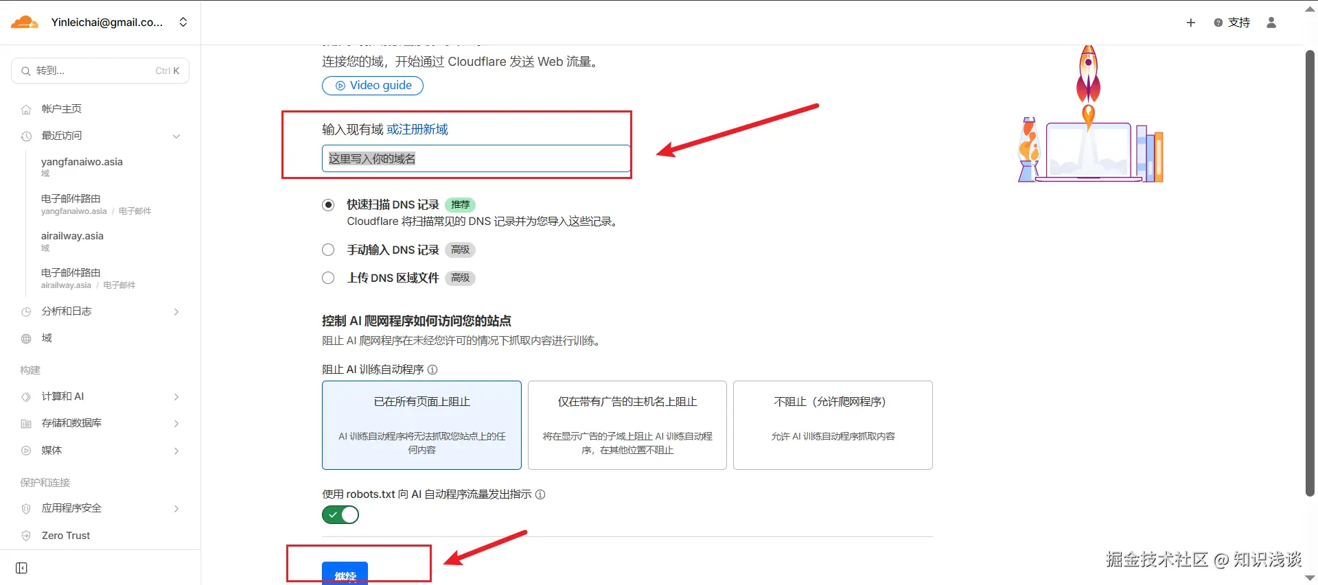This screenshot has height=585, width=1318.
Task: Click the domain name input field
Action: pos(476,158)
